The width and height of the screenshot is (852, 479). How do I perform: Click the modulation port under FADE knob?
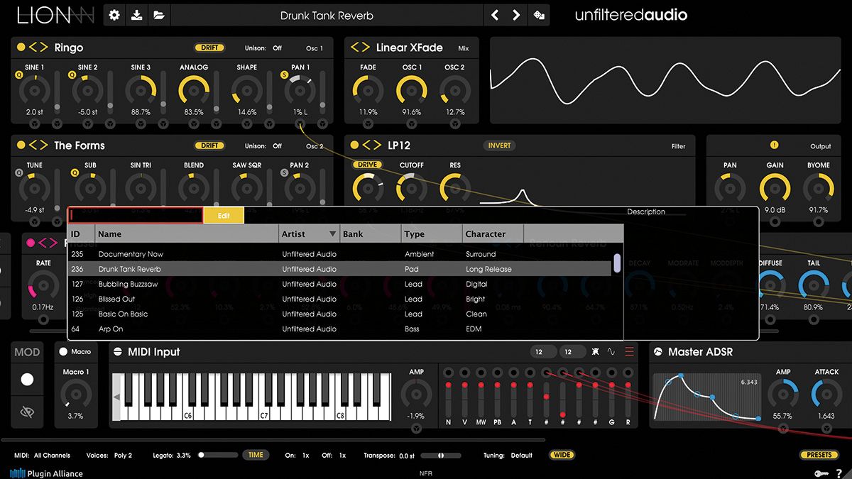coord(368,123)
